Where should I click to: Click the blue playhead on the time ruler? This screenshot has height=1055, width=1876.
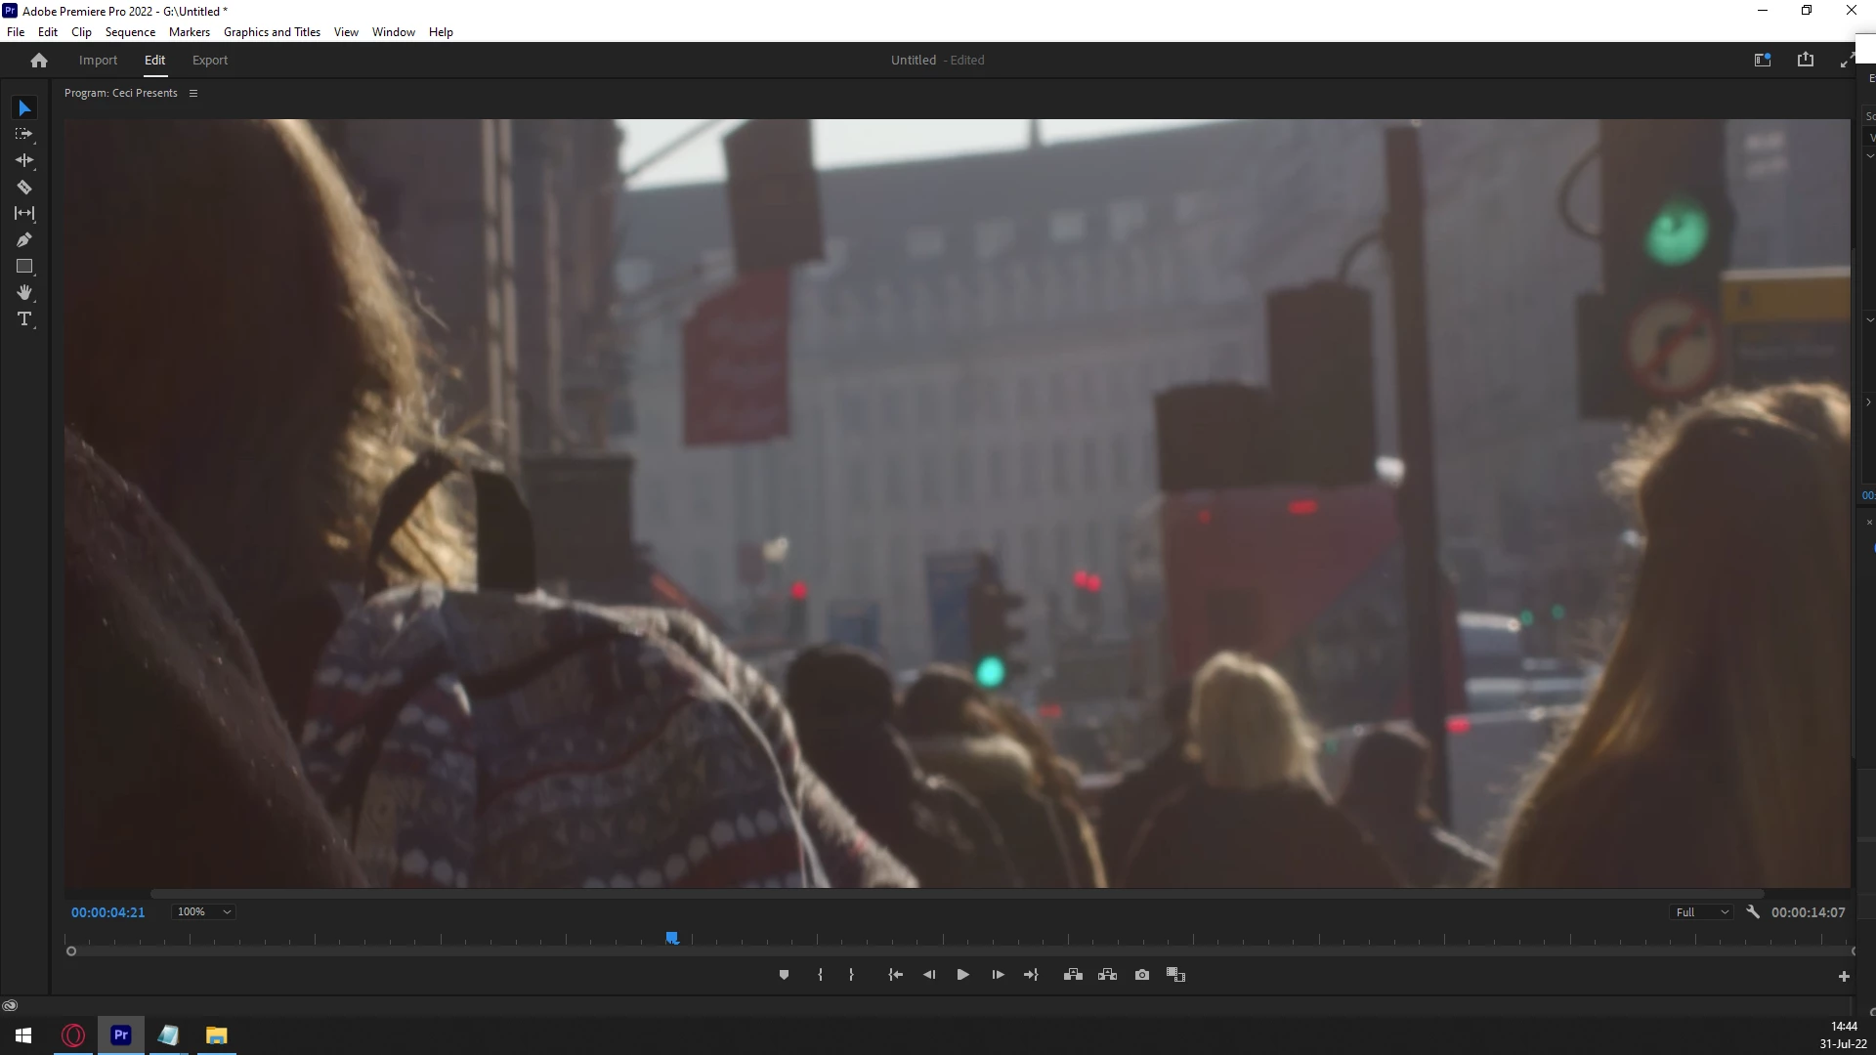[672, 938]
